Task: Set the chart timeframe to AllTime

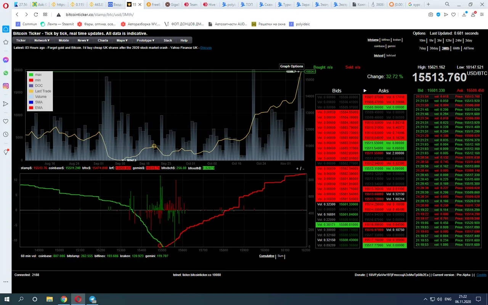Action: pos(469,48)
